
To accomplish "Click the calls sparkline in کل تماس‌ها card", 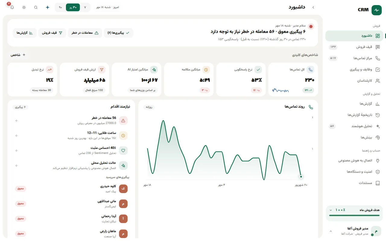I will [280, 90].
